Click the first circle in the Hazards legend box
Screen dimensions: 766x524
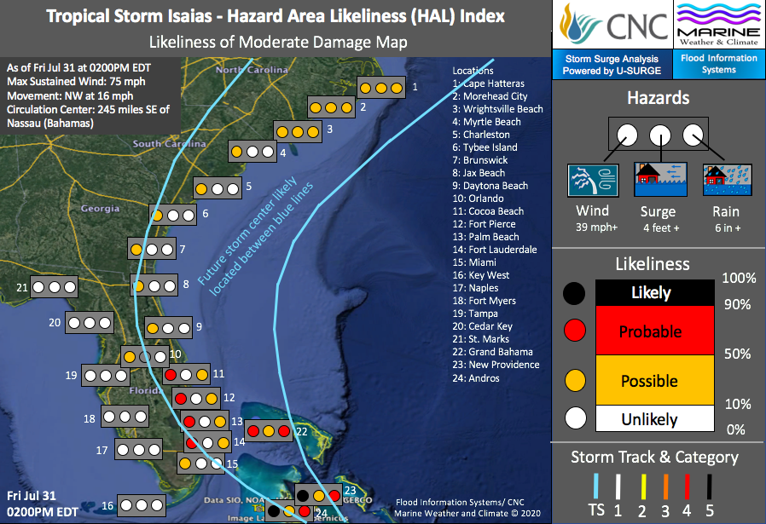tap(627, 135)
